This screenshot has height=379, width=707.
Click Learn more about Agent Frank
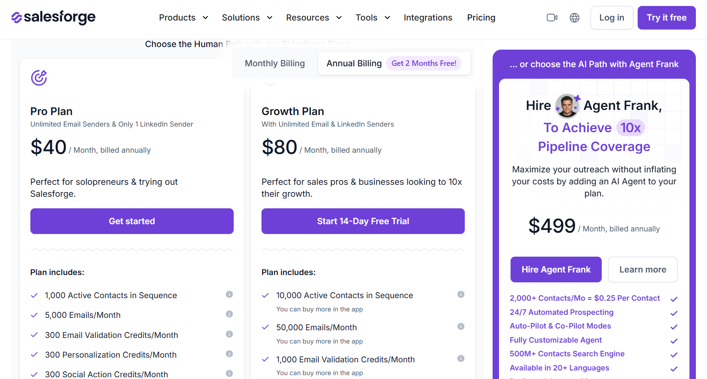(x=642, y=269)
